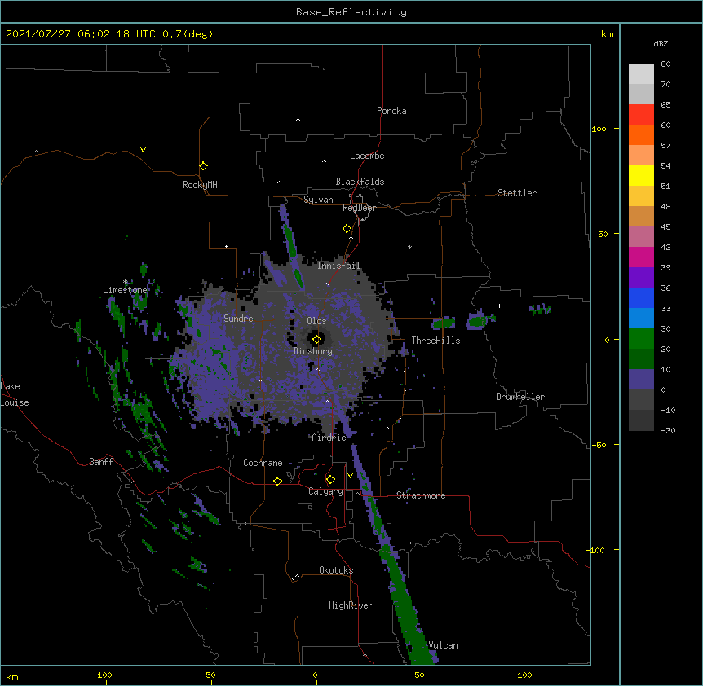
Task: Click the yellow diamond marker below Cochrane
Action: click(x=277, y=481)
